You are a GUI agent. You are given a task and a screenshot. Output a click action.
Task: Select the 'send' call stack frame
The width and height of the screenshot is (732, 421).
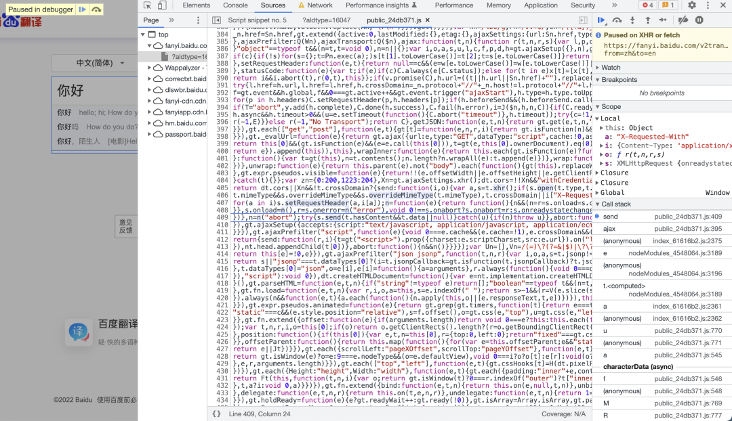tap(662, 217)
